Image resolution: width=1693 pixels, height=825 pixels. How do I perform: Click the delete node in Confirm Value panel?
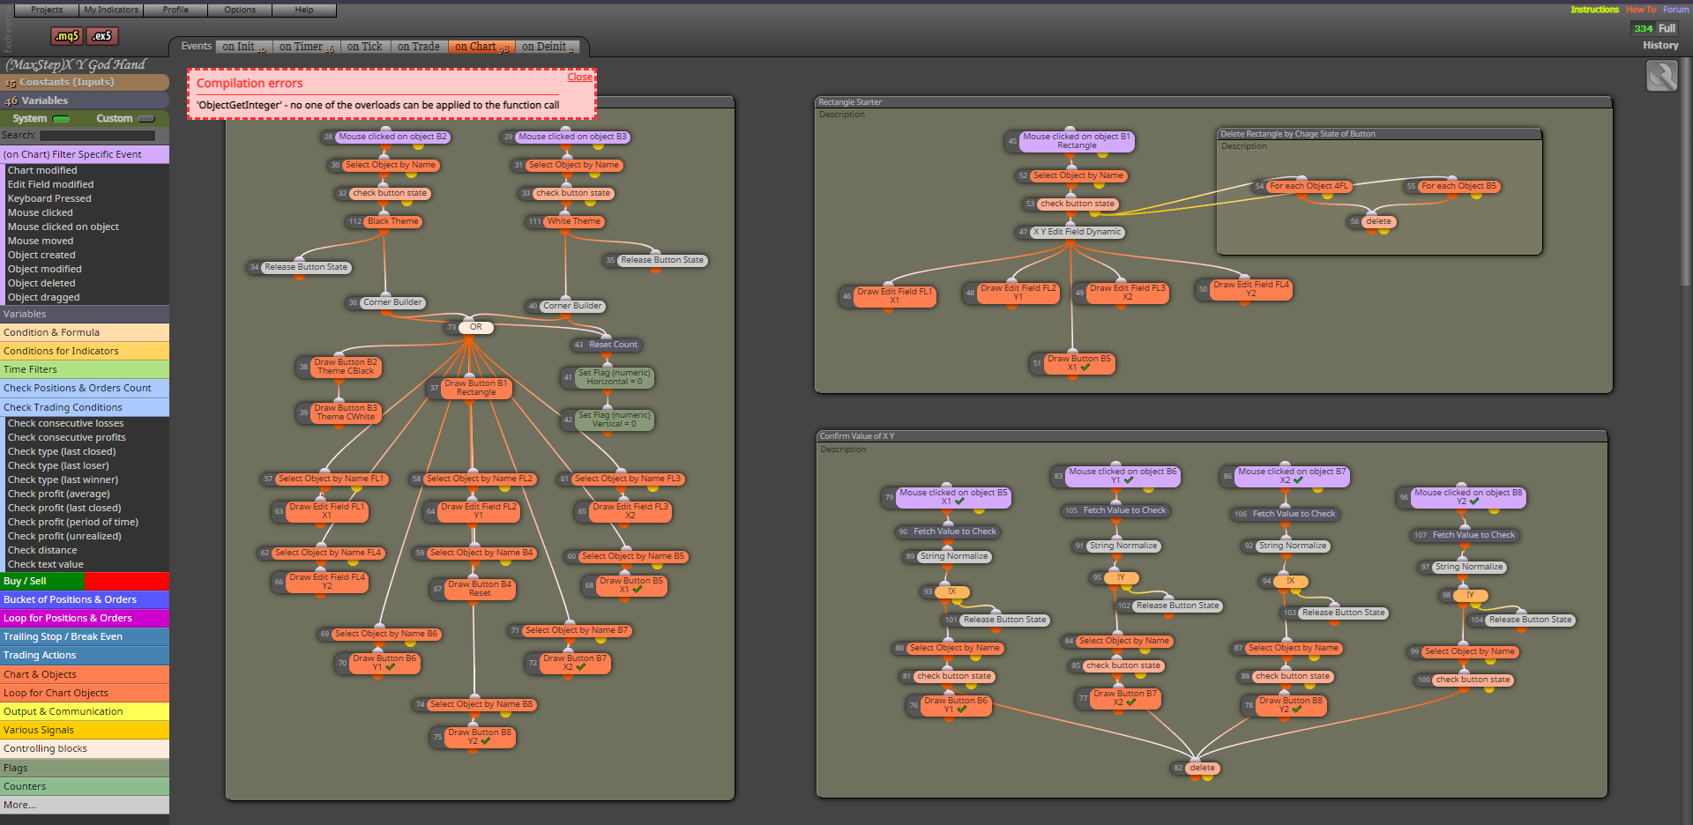1202,768
